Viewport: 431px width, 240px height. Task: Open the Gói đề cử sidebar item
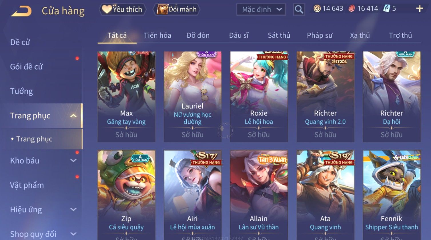(x=26, y=66)
